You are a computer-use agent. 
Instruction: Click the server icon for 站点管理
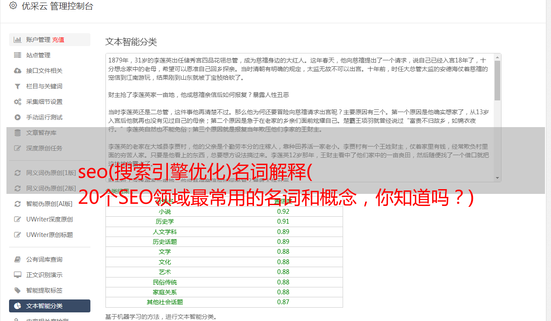click(18, 55)
